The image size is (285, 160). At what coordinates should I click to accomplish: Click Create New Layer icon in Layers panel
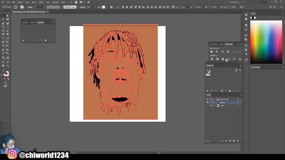click(x=234, y=141)
